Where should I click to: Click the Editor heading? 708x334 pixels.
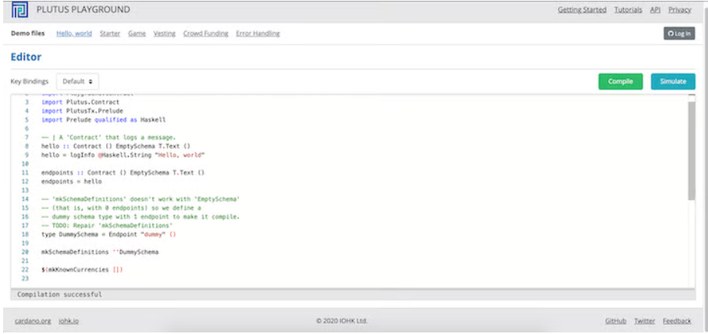(26, 56)
